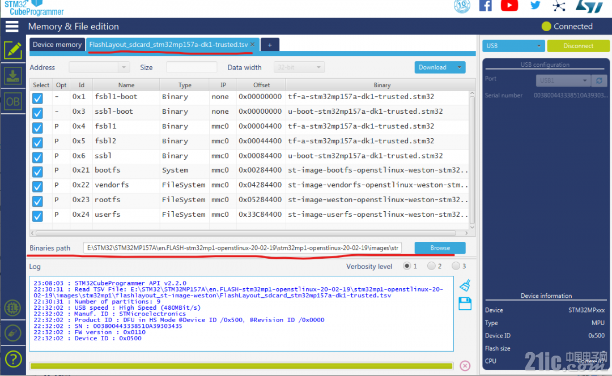Clear the log with broom icon
Viewport: 612px width, 376px height.
(465, 285)
